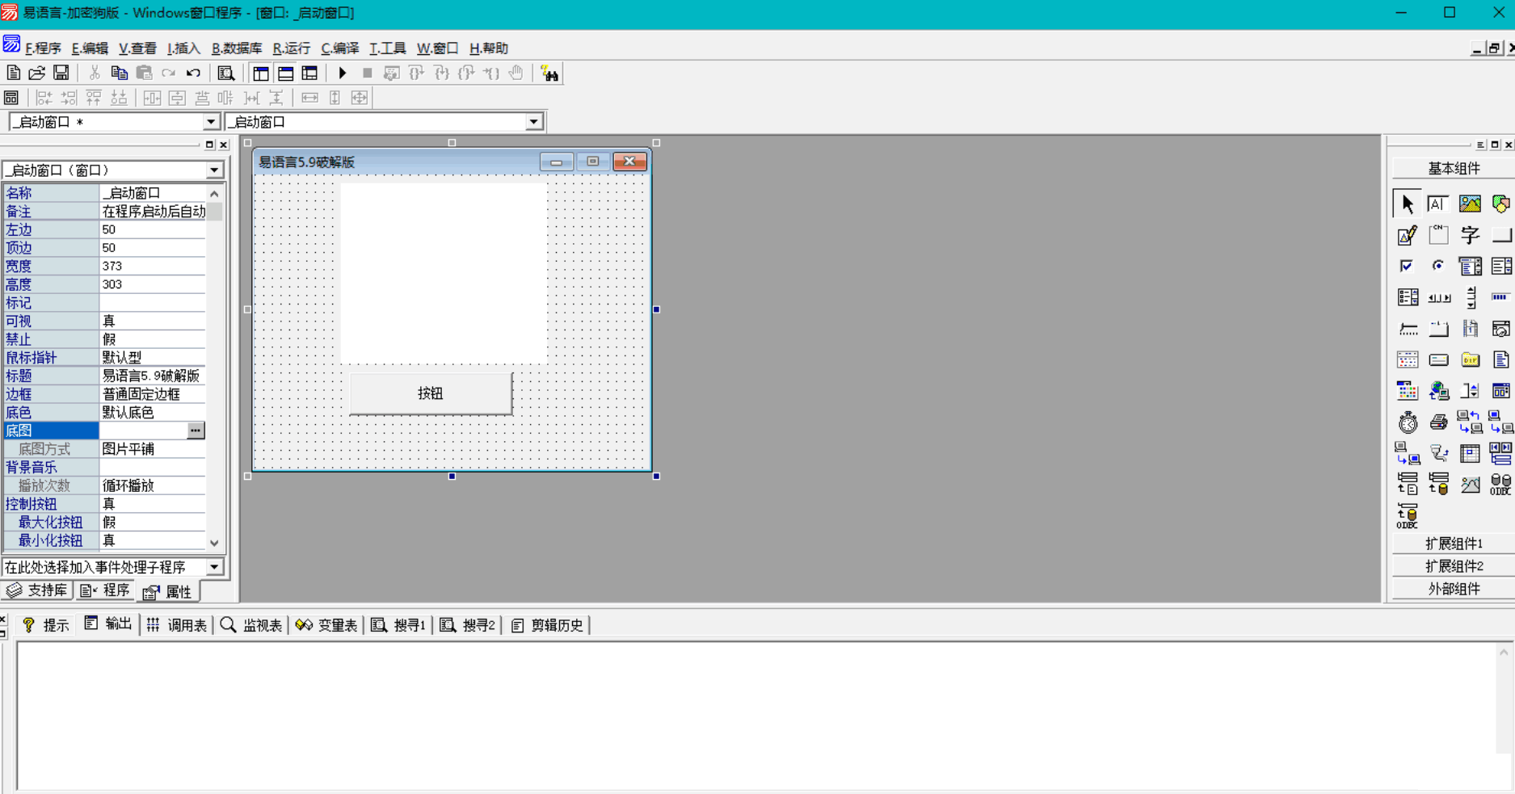Select the Label 字 component icon
The width and height of the screenshot is (1515, 794).
(x=1470, y=235)
